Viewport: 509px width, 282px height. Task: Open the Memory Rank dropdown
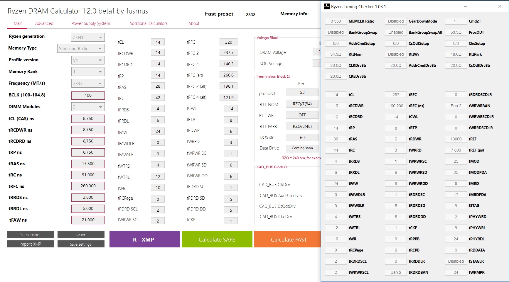[x=88, y=72]
